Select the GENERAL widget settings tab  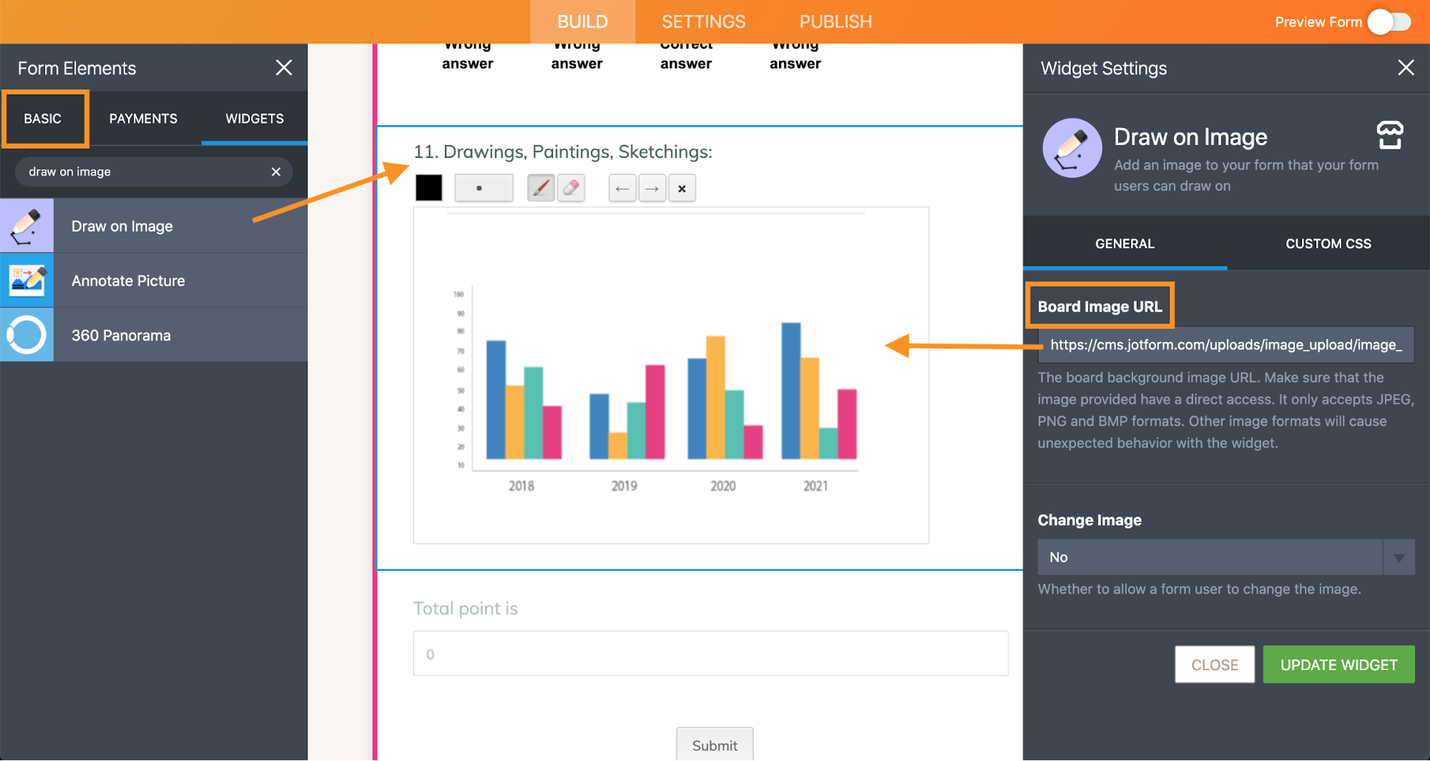[1125, 243]
